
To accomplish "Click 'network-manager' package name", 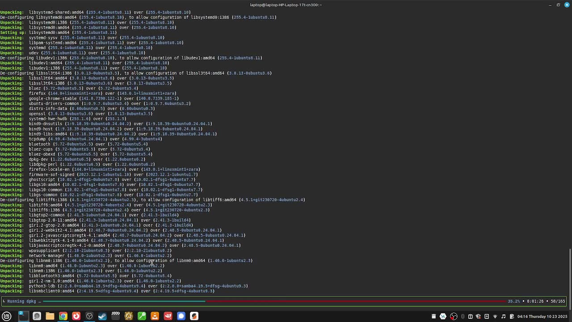I will pyautogui.click(x=47, y=256).
